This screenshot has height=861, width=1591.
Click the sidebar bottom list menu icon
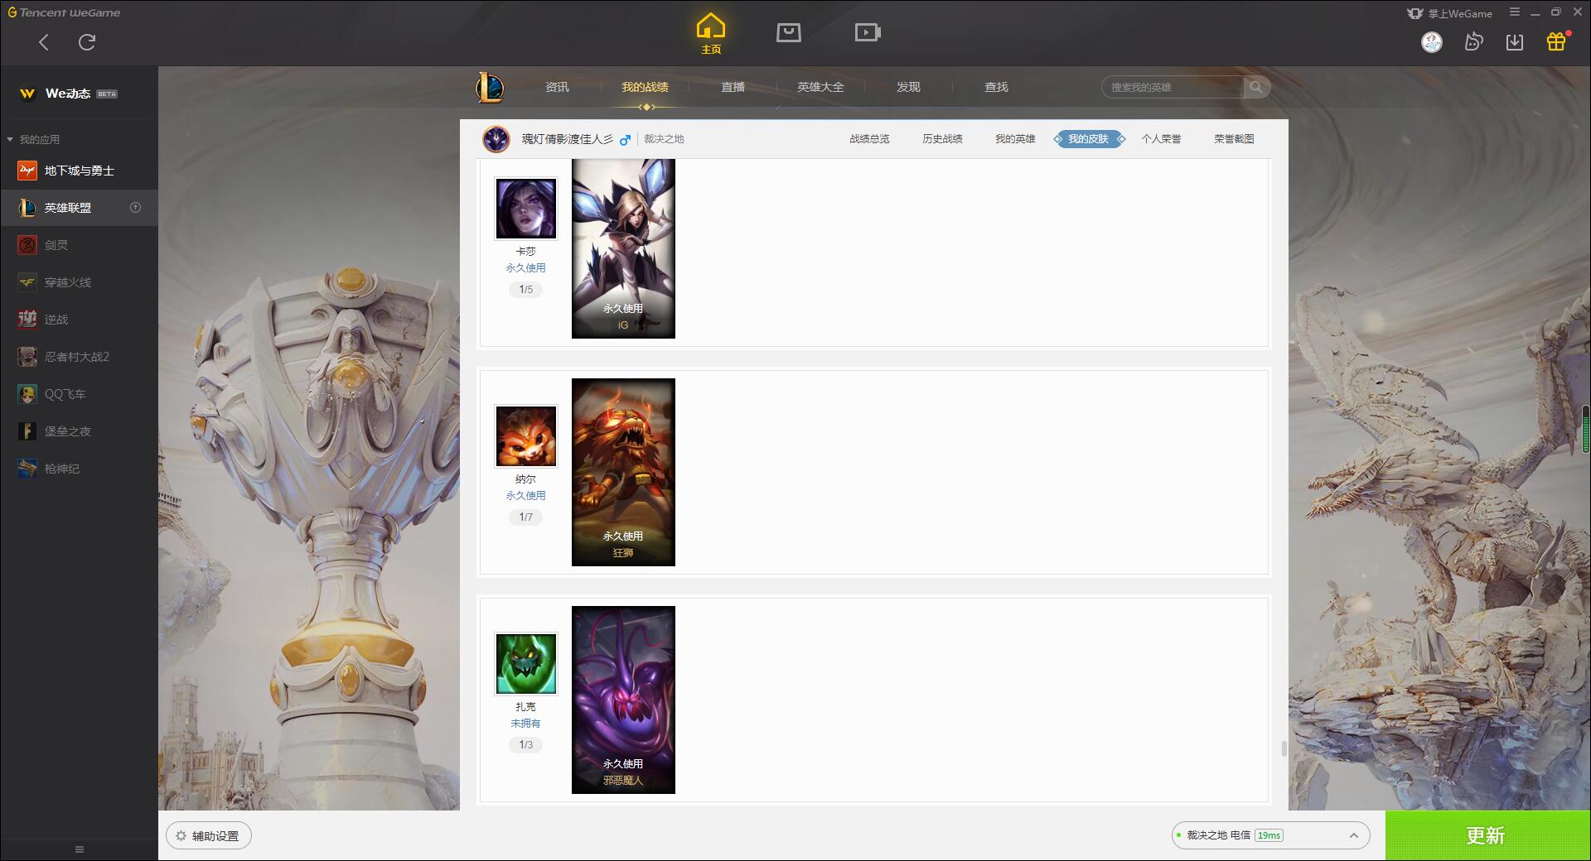pos(80,849)
